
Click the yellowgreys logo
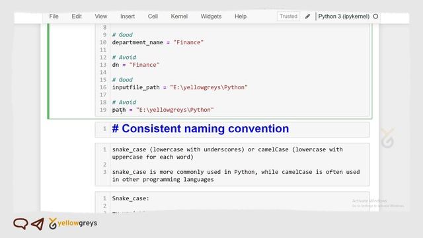pyautogui.click(x=73, y=223)
